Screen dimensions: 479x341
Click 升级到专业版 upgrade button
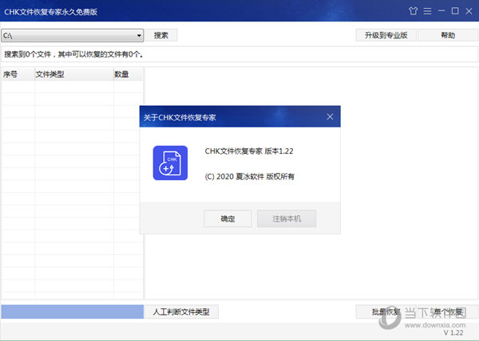pyautogui.click(x=386, y=35)
